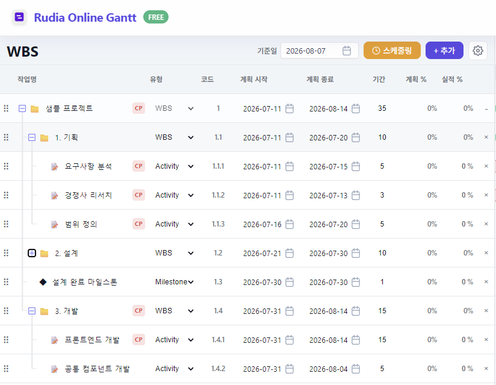Select the 경쟁사 리서치 task name
This screenshot has width=496, height=385.
[x=88, y=195]
